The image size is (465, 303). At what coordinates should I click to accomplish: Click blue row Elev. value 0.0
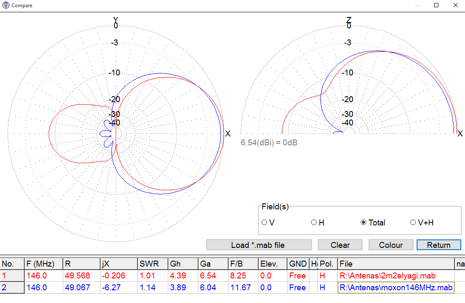click(x=273, y=287)
